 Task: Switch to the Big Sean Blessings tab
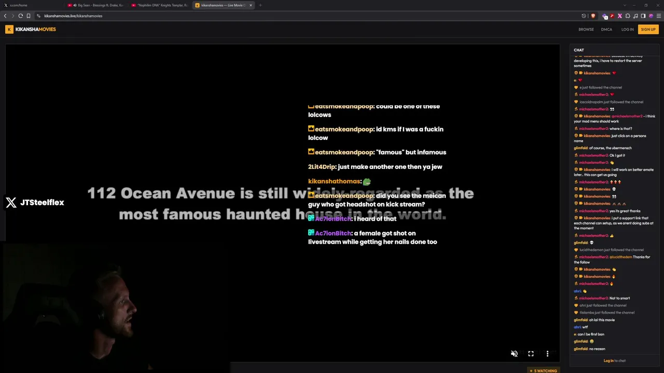click(96, 5)
